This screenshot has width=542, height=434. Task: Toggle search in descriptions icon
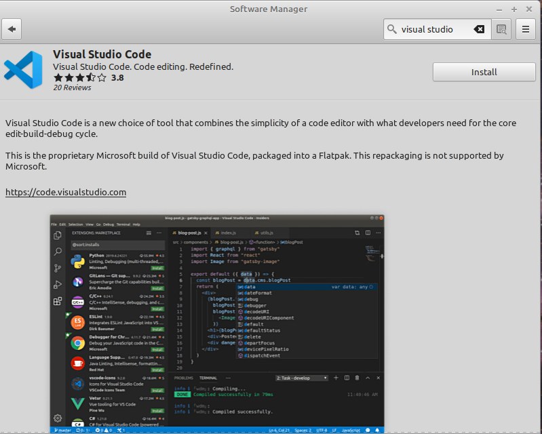click(501, 29)
